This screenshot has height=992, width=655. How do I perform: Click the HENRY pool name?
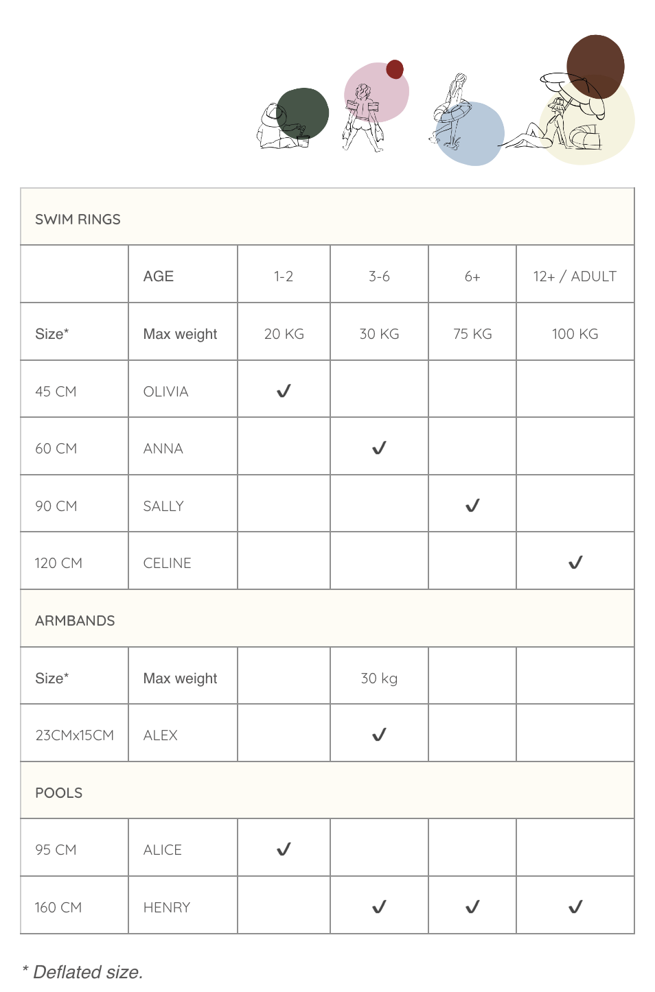pos(167,908)
